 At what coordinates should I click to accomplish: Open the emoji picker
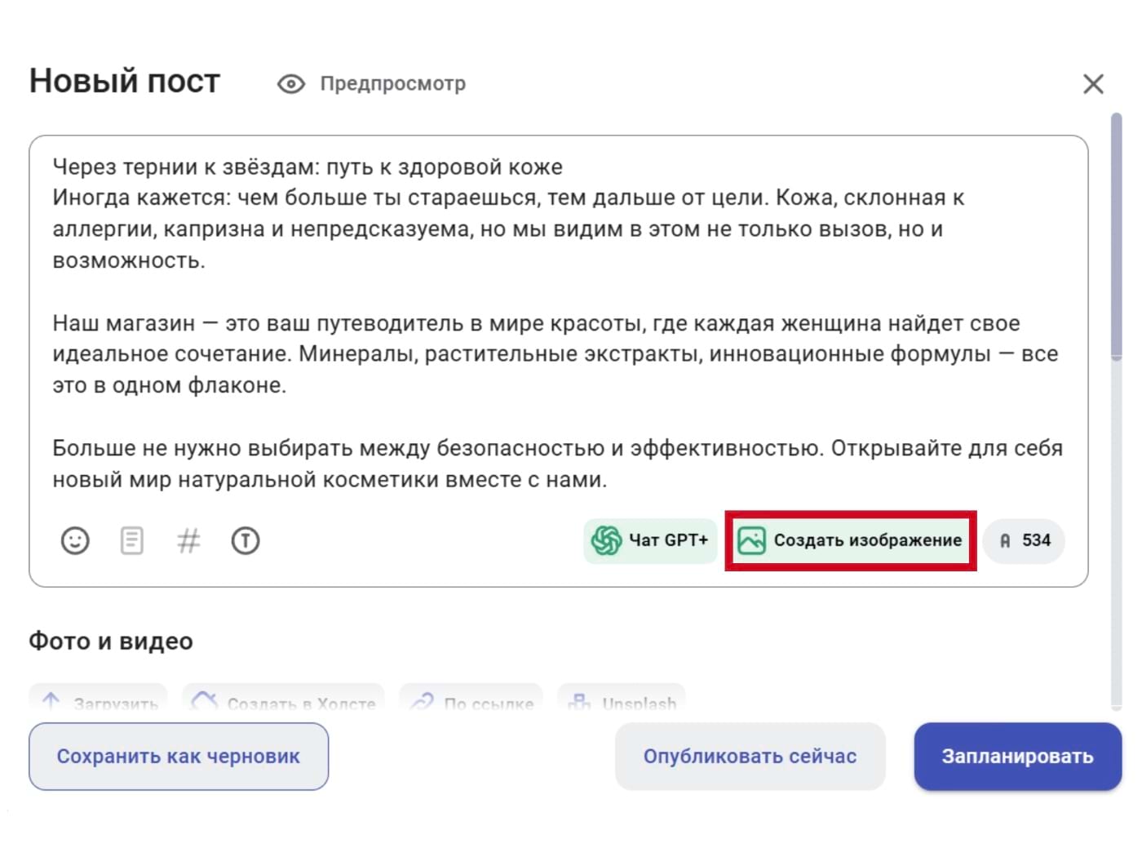pyautogui.click(x=75, y=540)
